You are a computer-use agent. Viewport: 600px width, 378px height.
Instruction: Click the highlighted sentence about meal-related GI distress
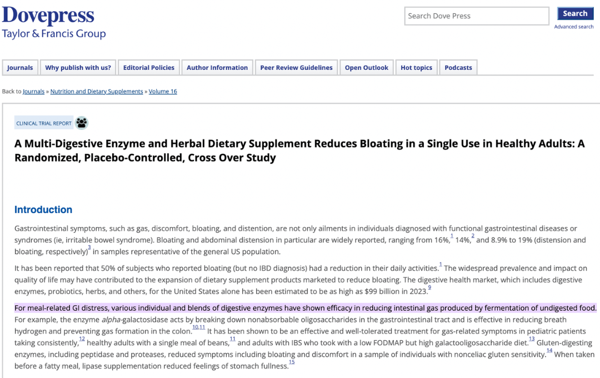(306, 308)
